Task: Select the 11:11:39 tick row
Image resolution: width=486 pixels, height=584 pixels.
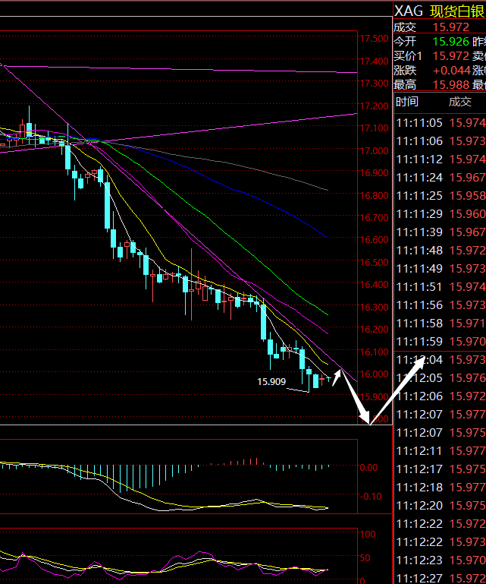Action: (x=440, y=232)
